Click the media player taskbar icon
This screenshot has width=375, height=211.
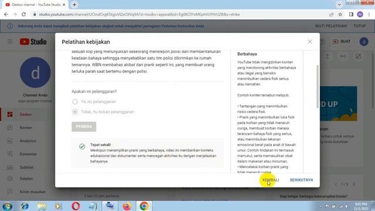59,206
